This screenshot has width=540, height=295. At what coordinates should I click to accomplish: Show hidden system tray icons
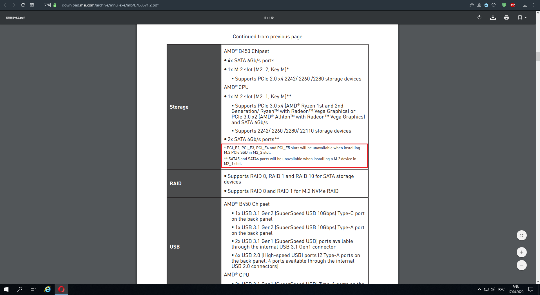[479, 289]
